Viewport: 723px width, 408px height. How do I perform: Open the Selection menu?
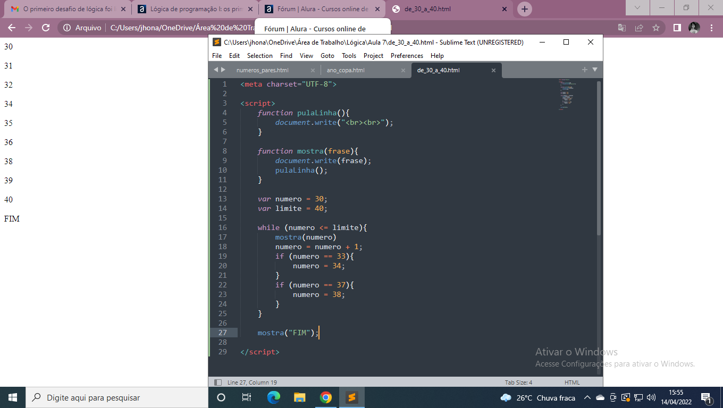[260, 55]
